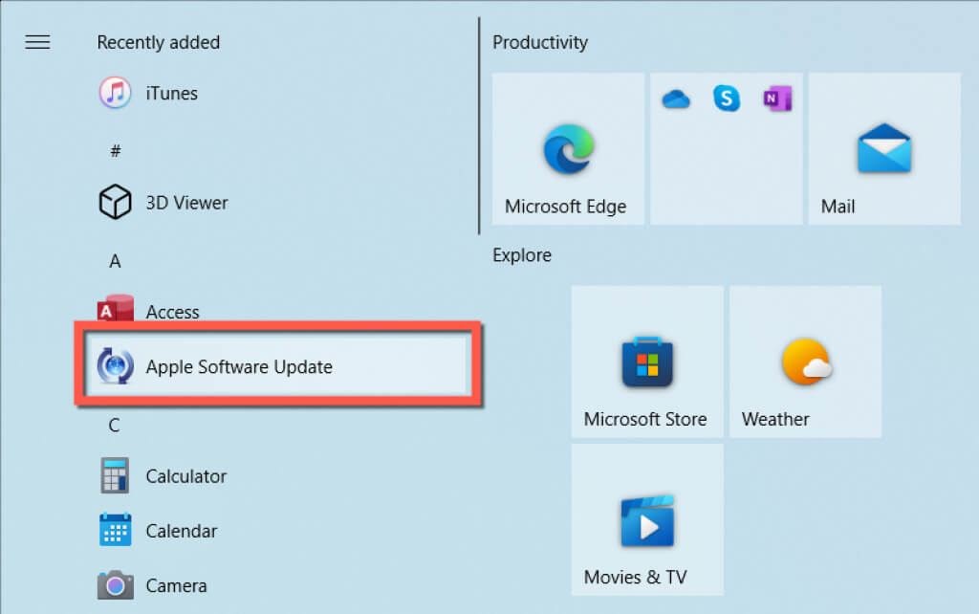Image resolution: width=979 pixels, height=614 pixels.
Task: Open Access via its name label
Action: tap(172, 312)
